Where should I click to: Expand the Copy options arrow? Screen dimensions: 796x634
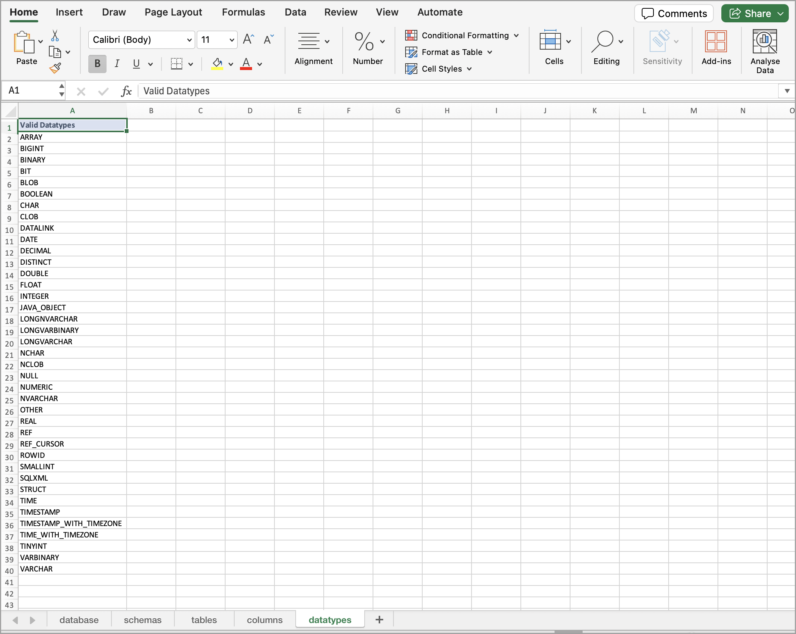click(x=68, y=52)
